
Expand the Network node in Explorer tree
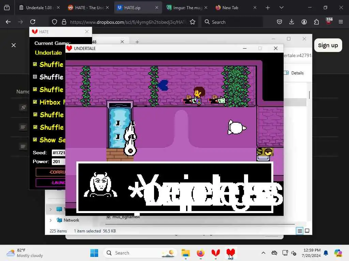coord(50,220)
